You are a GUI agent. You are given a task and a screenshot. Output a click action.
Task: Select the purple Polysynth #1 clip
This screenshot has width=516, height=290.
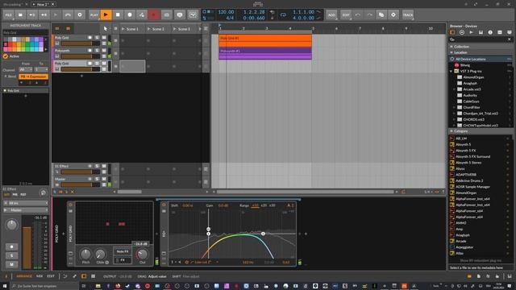pos(265,54)
